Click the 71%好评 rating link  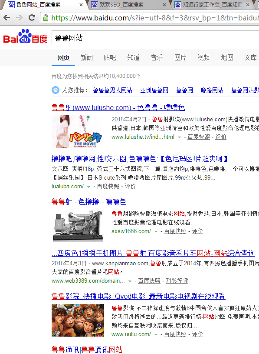point(177,281)
